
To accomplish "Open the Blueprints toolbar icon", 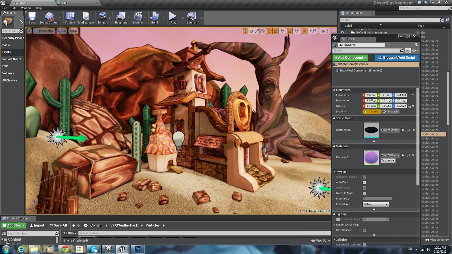I will coord(121,17).
